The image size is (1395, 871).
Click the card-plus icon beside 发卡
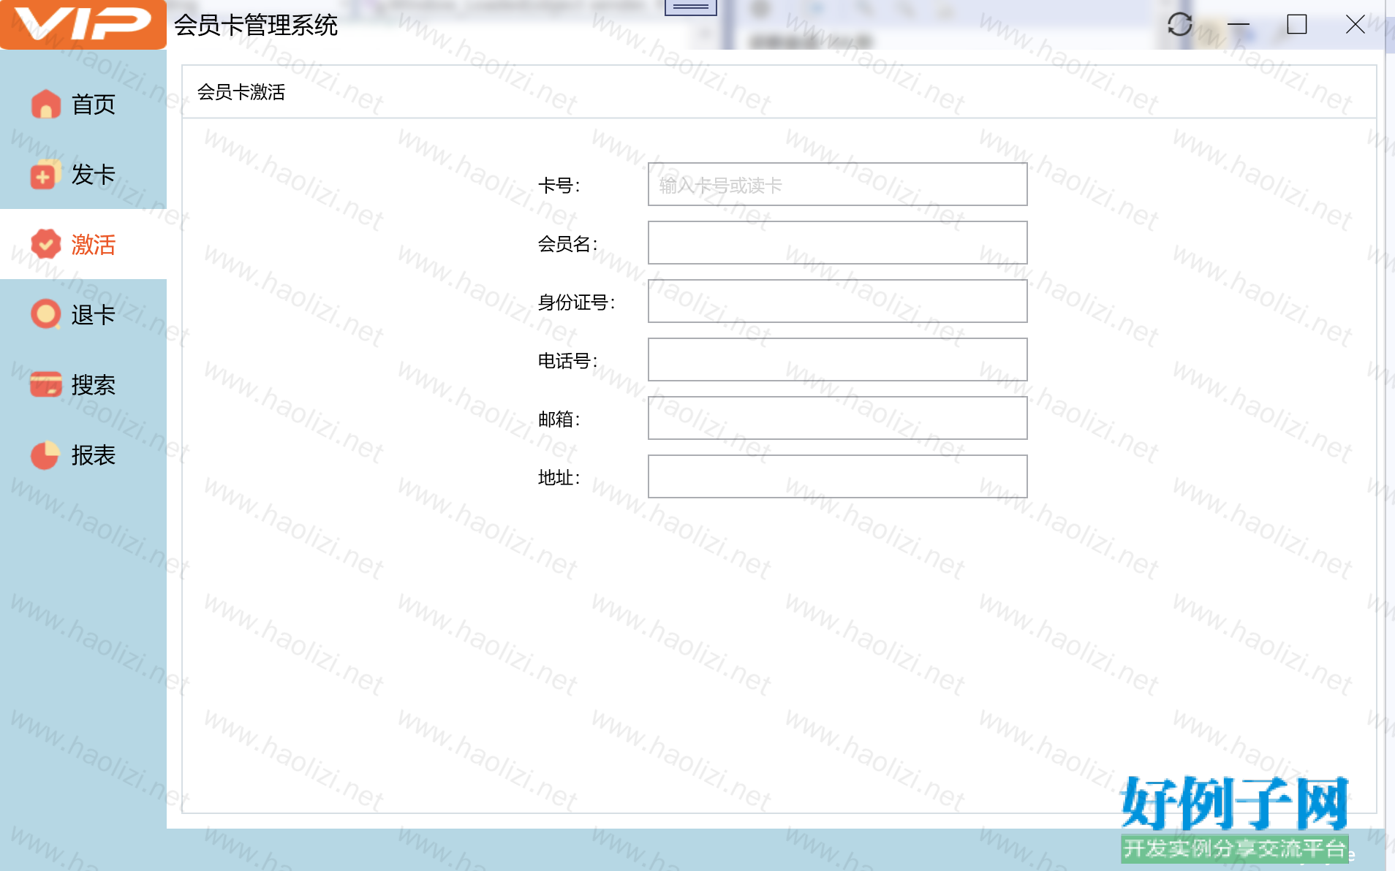[x=45, y=175]
